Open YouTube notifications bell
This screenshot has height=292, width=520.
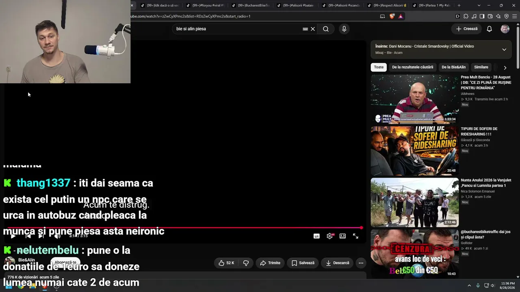click(490, 29)
